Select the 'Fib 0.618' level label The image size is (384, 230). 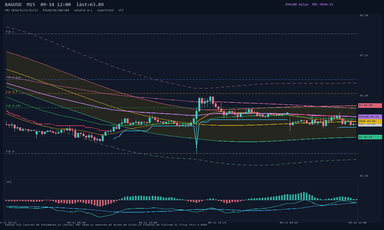click(13, 77)
